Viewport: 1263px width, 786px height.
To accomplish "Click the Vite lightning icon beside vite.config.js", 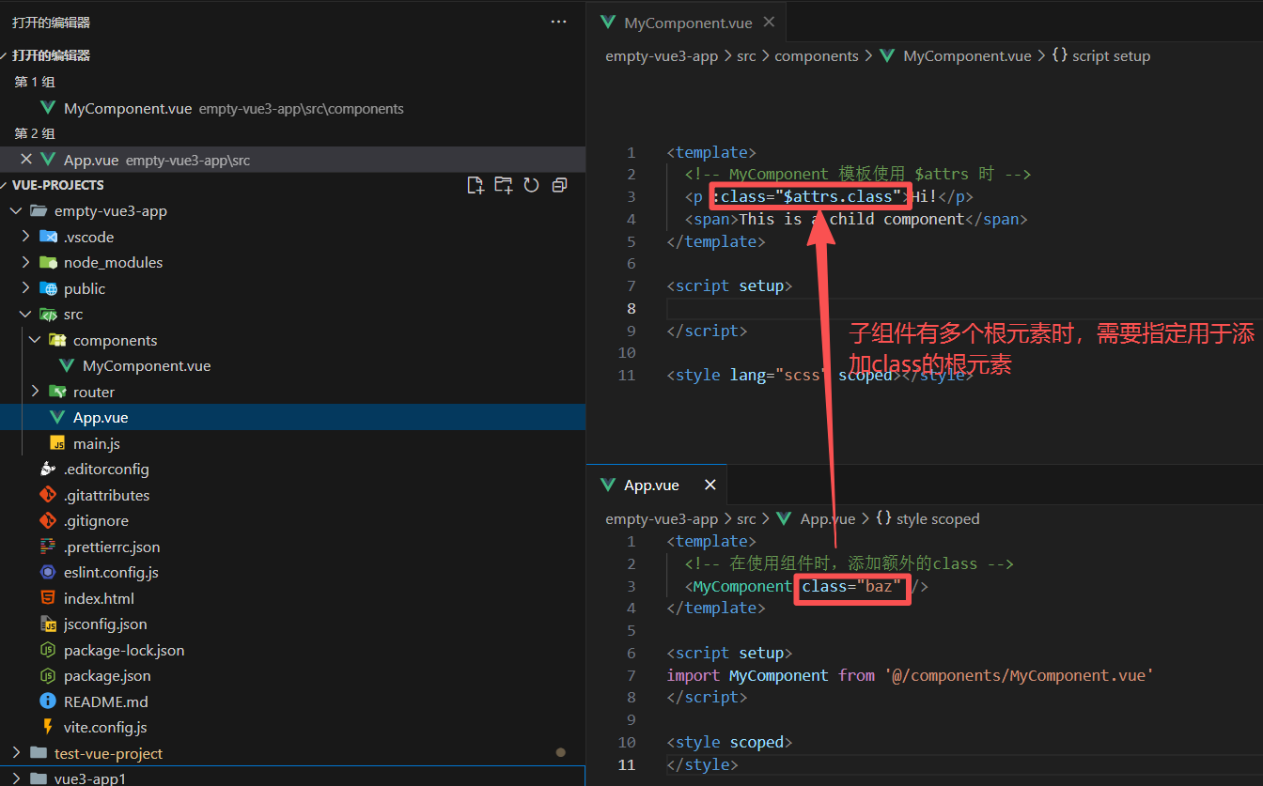I will 48,727.
